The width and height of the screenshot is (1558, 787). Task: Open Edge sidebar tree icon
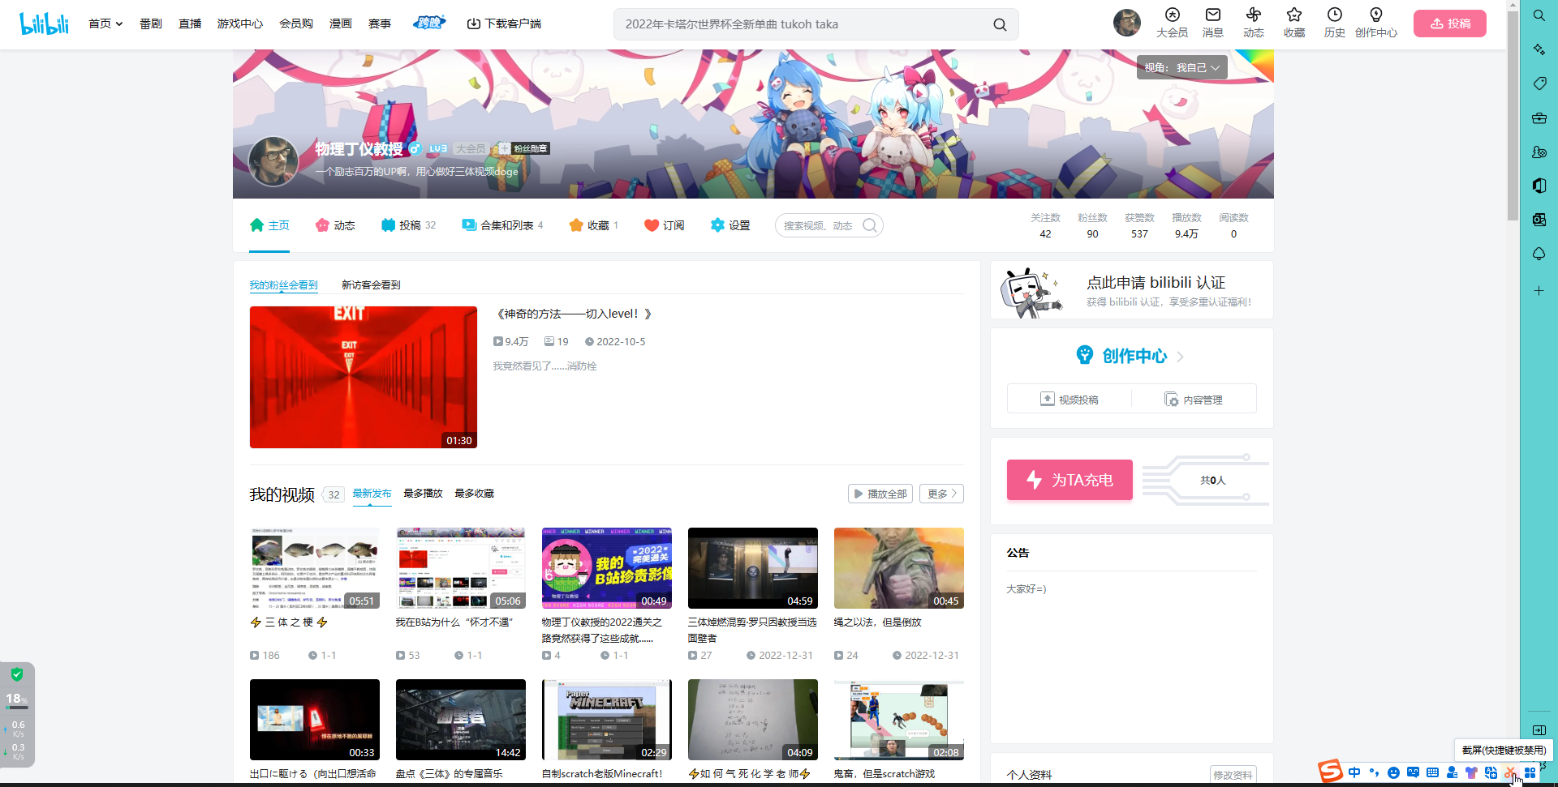coord(1539,254)
